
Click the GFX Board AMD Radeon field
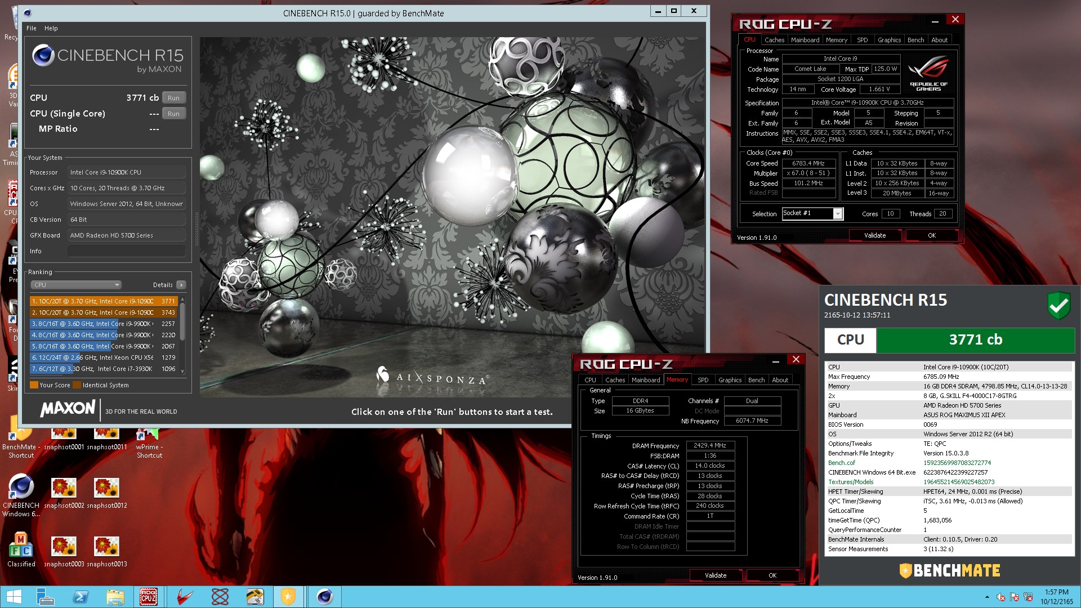(x=127, y=235)
